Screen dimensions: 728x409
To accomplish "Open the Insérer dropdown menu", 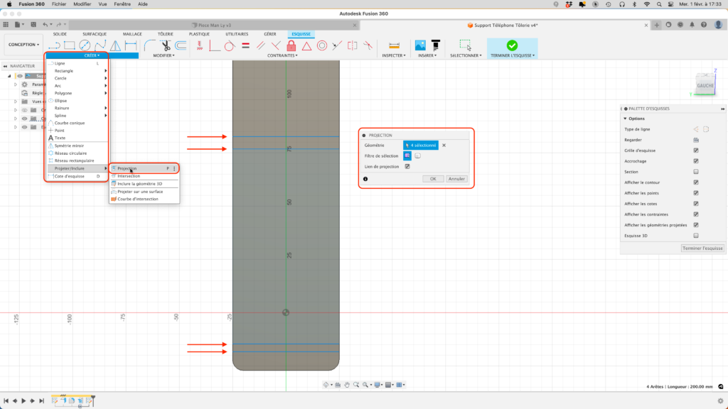I will pos(427,55).
